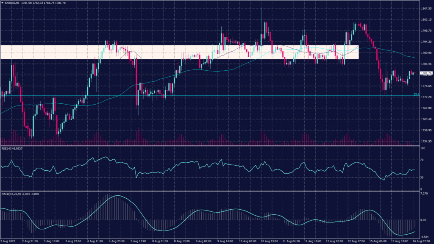Click the 23.6 Fibonacci level label
Image resolution: width=434 pixels, height=244 pixels.
pyautogui.click(x=416, y=94)
